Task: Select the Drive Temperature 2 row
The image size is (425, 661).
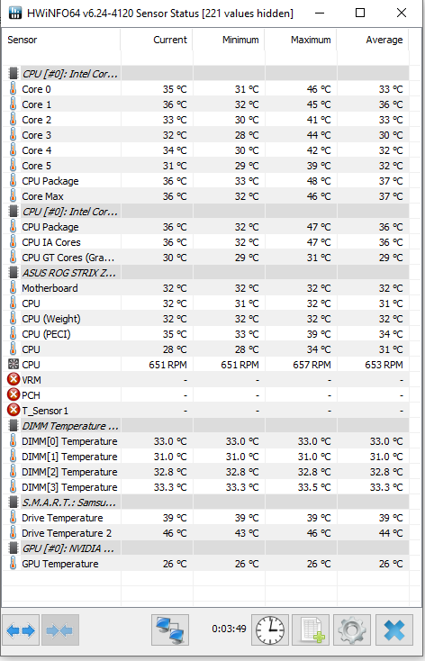Action: click(x=205, y=533)
